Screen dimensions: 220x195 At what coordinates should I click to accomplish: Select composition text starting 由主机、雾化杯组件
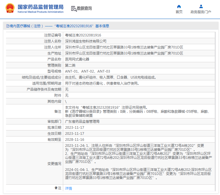click(111, 77)
